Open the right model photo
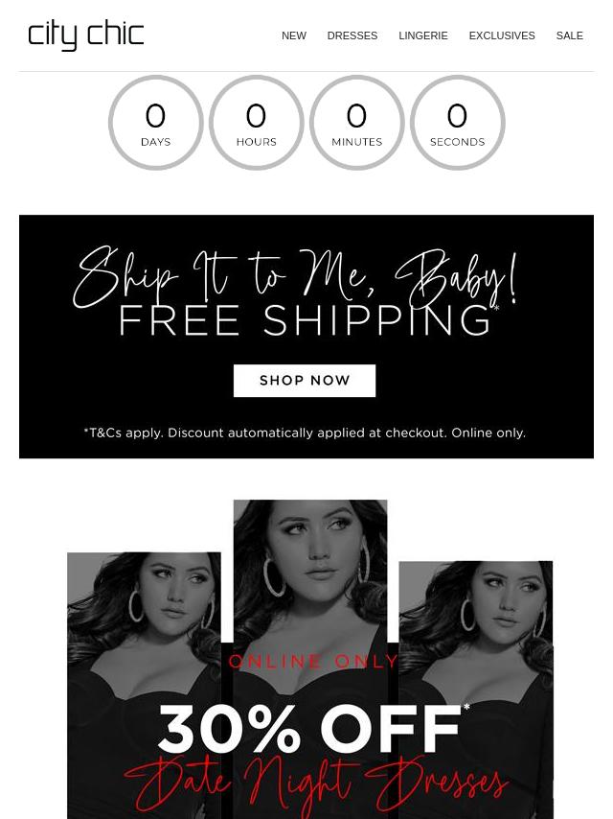The width and height of the screenshot is (613, 819). pyautogui.click(x=476, y=690)
